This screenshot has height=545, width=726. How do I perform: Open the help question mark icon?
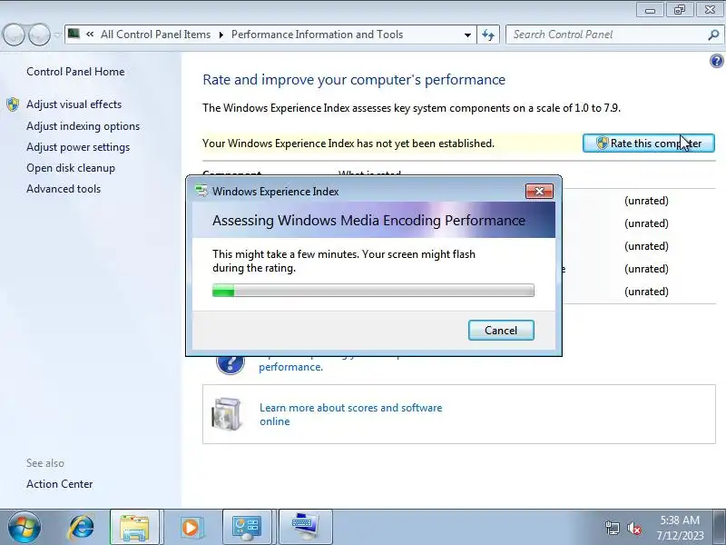tap(716, 61)
